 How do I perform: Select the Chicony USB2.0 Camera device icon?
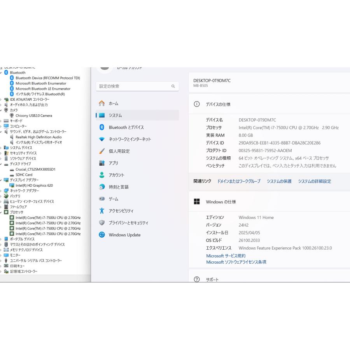click(12, 115)
